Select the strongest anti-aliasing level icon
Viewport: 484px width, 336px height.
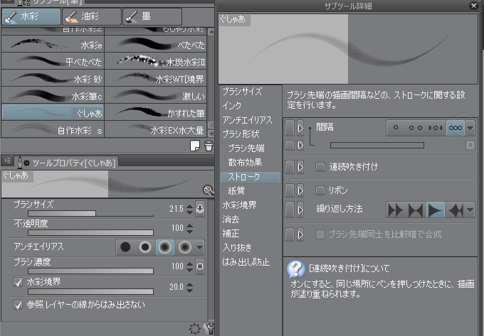pos(184,247)
